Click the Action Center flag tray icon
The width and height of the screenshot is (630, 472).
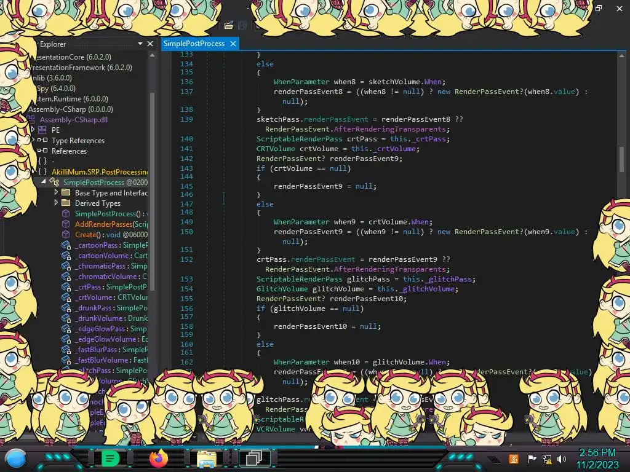point(532,458)
